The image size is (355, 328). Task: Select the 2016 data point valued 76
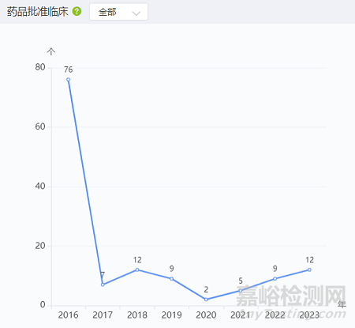[68, 80]
